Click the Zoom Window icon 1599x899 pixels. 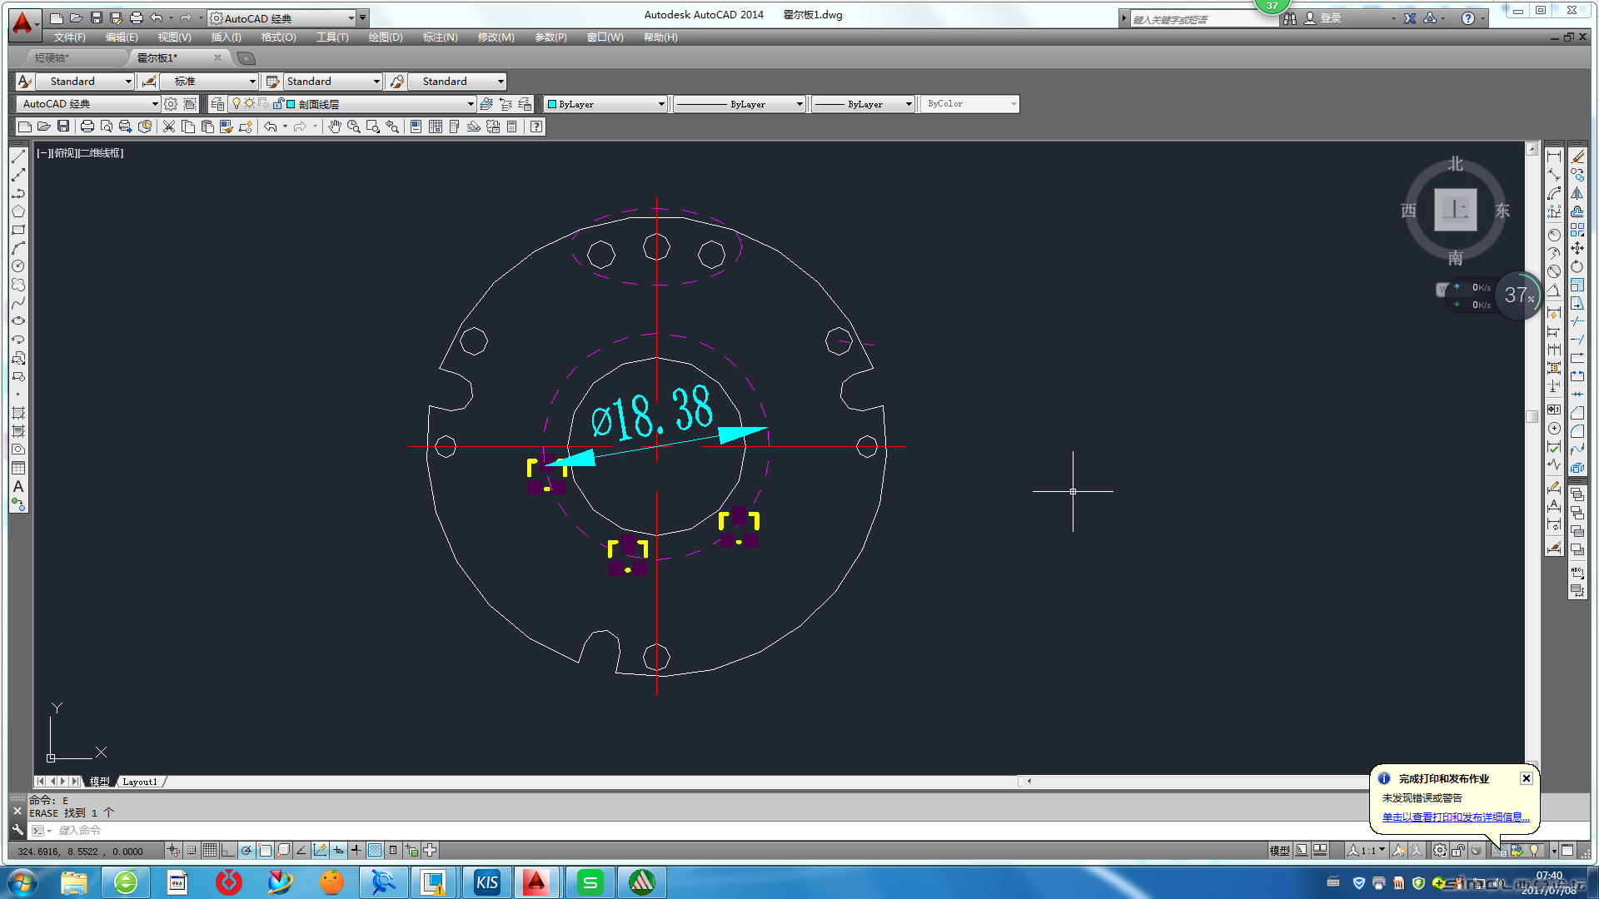[x=373, y=127]
